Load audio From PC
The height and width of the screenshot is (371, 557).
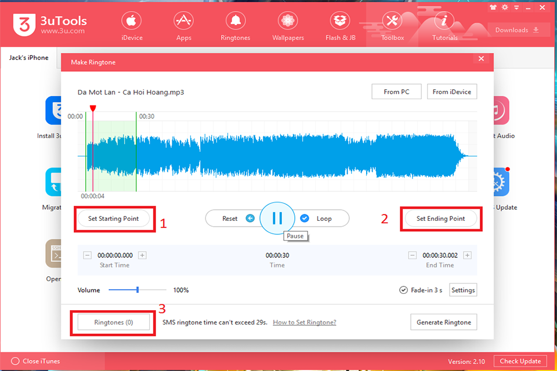(x=396, y=92)
